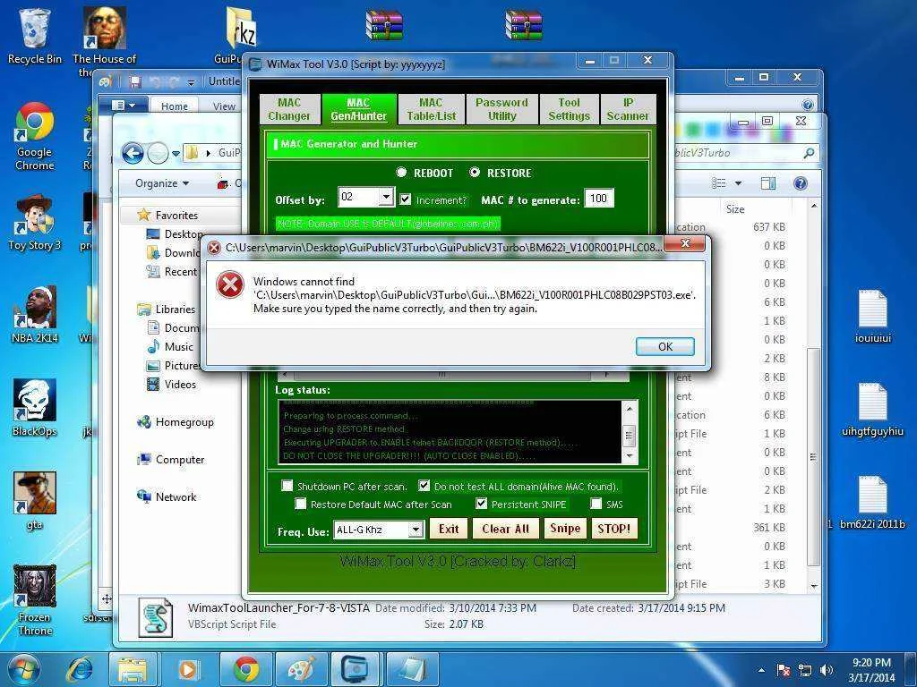Image resolution: width=917 pixels, height=687 pixels.
Task: Open the NBA 2K14 desktop shortcut
Action: point(35,314)
